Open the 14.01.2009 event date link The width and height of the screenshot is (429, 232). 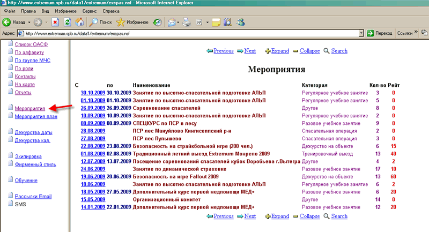(93, 207)
